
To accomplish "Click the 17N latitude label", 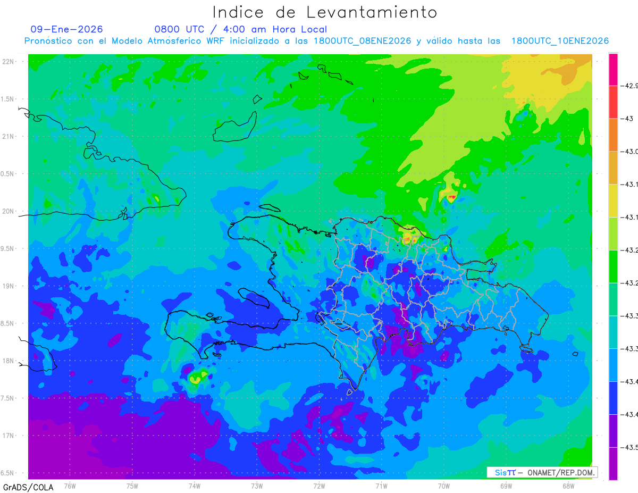I will coord(9,436).
